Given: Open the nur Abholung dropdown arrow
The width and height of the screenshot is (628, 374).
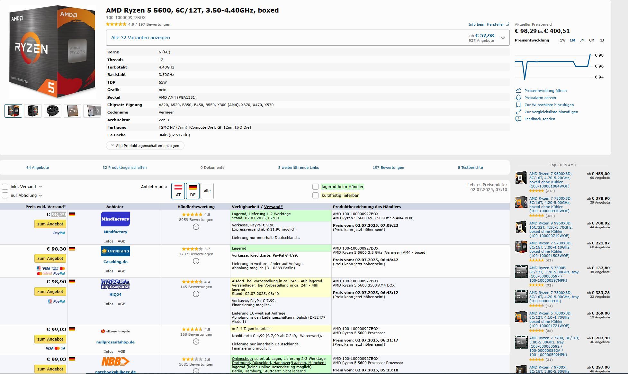Looking at the screenshot, I should coord(40,196).
